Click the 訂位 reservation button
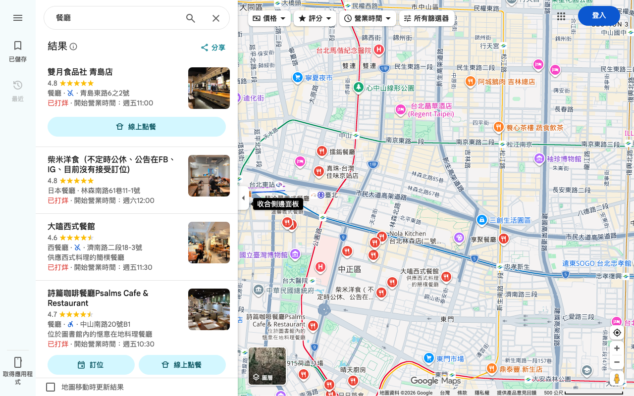634x396 pixels. pos(91,365)
